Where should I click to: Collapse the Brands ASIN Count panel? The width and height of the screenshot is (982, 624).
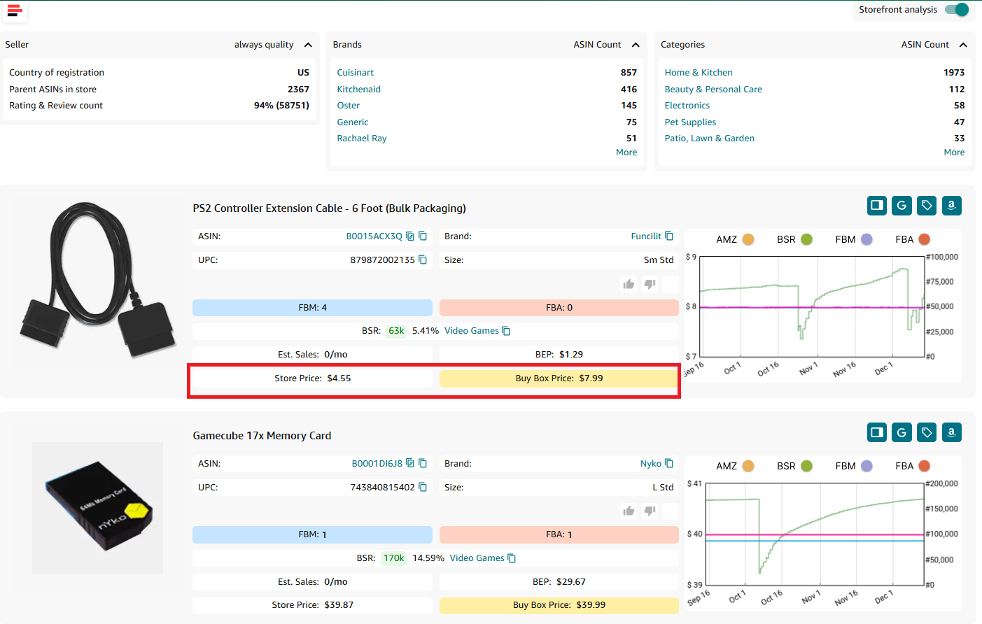click(636, 45)
